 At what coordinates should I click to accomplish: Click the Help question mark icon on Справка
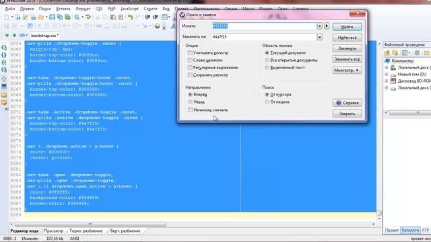coord(339,103)
